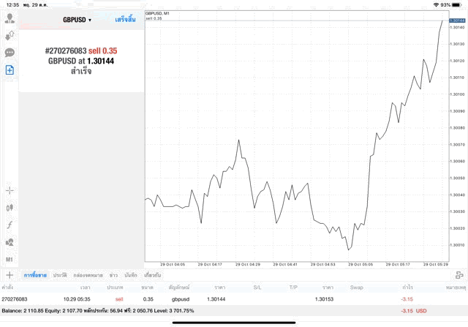Select the sell 0.35 order line label on chart

tap(154, 18)
